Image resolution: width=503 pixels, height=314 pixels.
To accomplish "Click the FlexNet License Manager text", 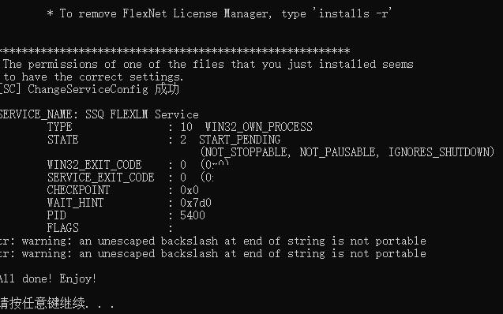I will (x=197, y=13).
